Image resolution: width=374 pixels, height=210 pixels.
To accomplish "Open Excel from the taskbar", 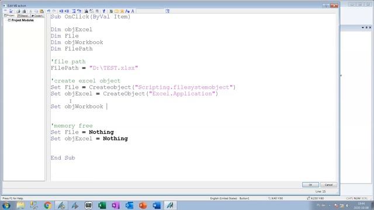I will pos(102,205).
